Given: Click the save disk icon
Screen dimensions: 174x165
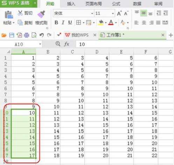Looking at the screenshot, I should tap(12, 35).
